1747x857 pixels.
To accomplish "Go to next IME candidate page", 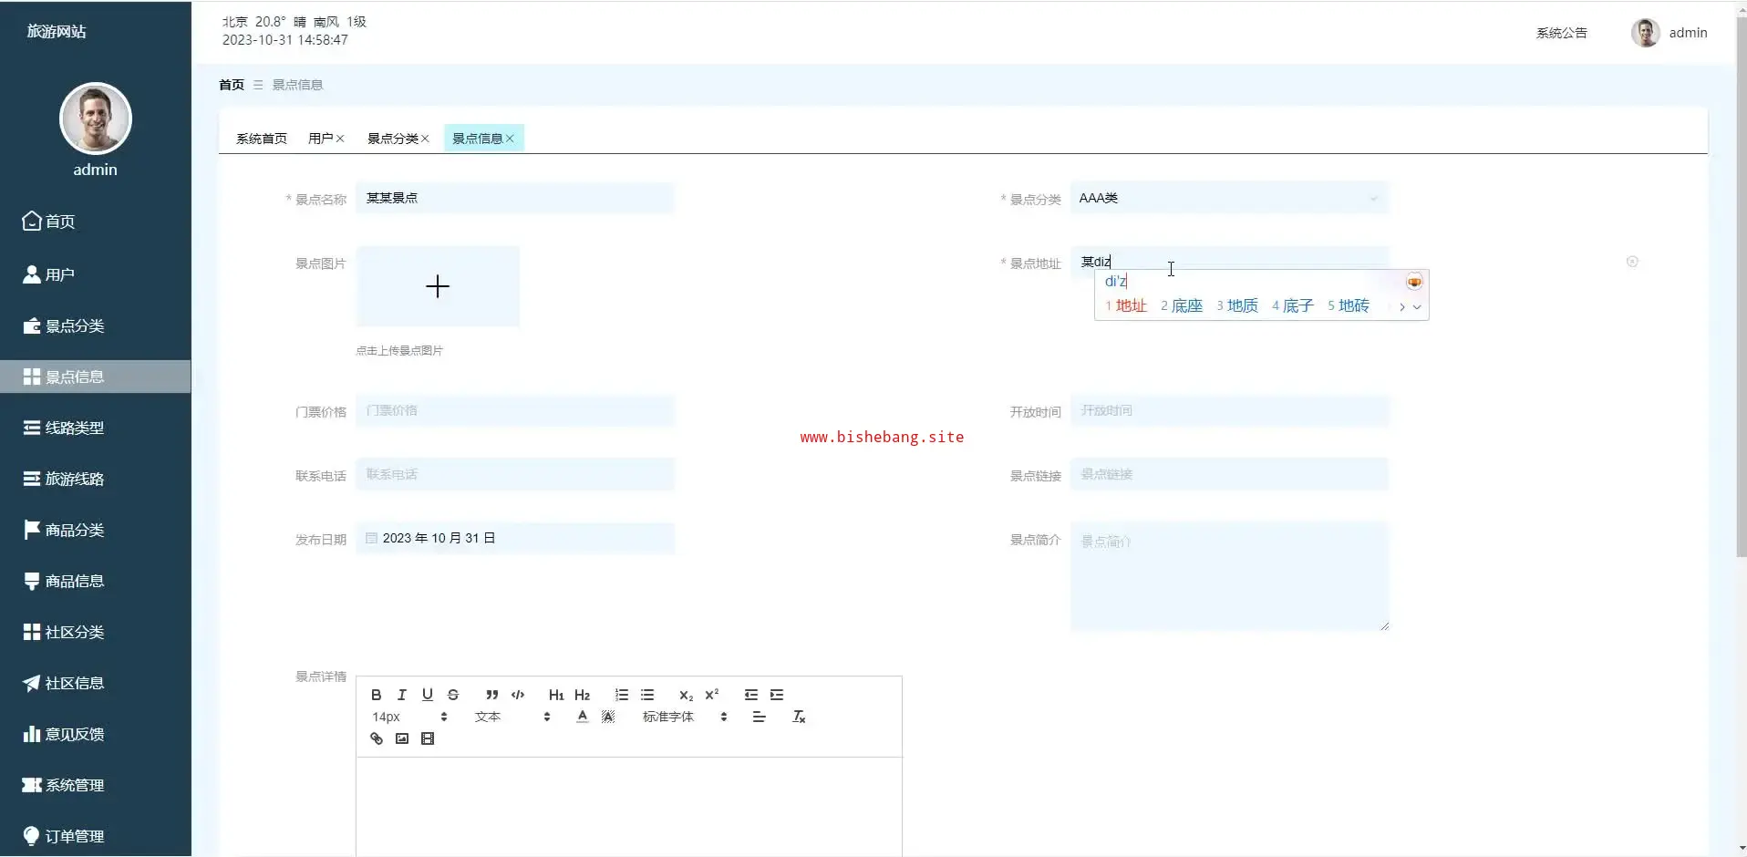I will pyautogui.click(x=1402, y=307).
